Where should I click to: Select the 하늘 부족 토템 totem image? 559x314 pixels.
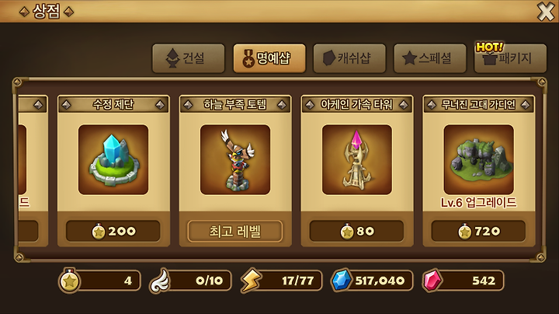point(235,159)
